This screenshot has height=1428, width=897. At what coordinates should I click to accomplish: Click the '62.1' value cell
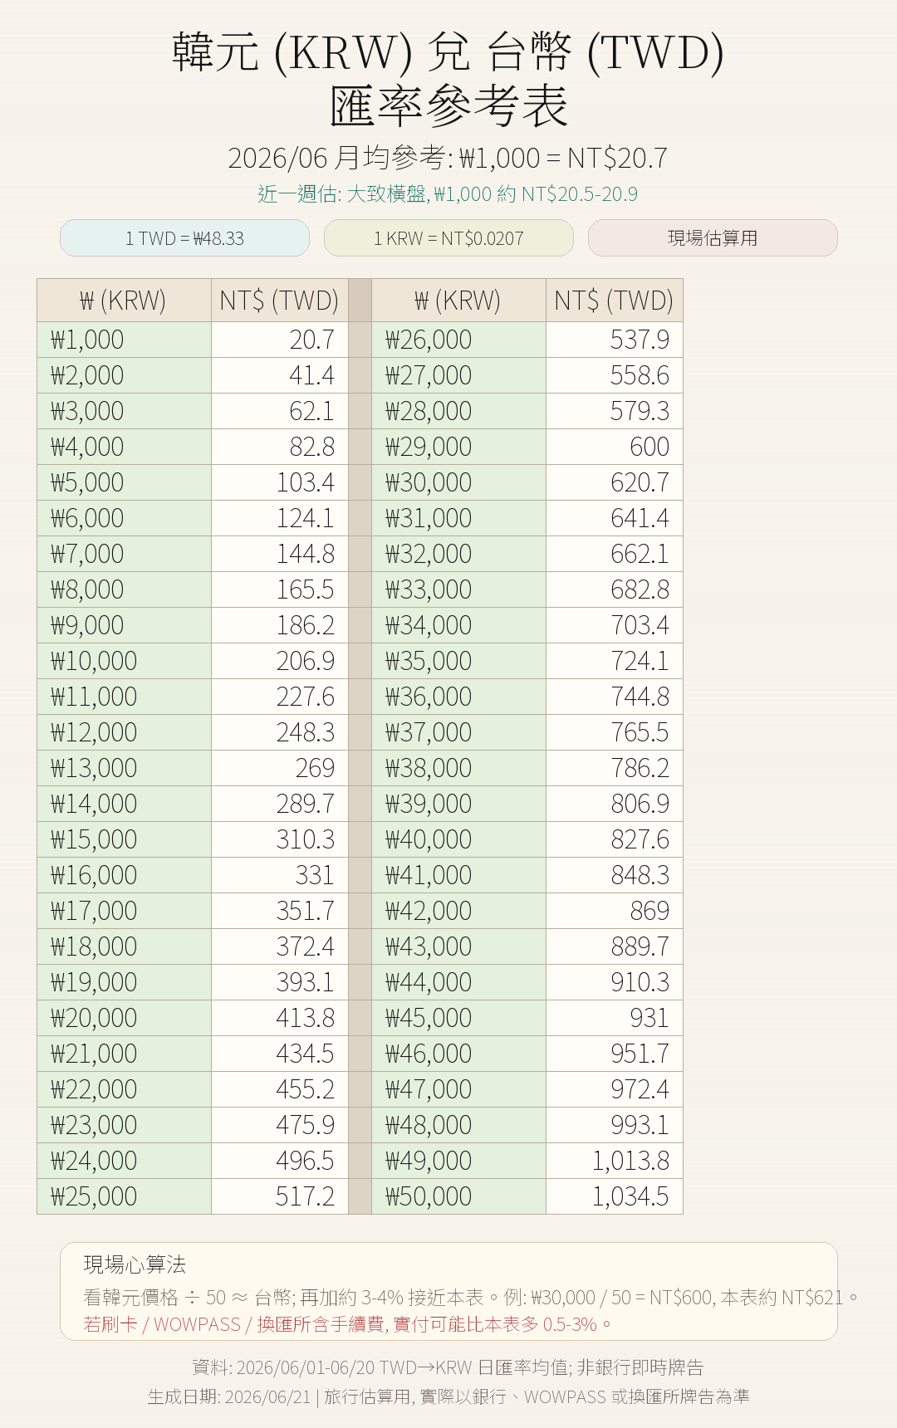click(x=279, y=411)
